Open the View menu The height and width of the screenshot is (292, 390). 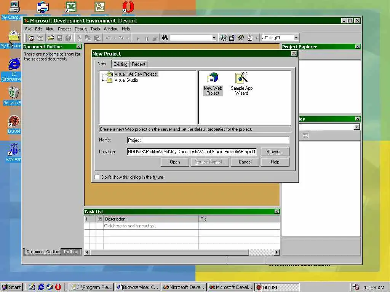coord(50,29)
